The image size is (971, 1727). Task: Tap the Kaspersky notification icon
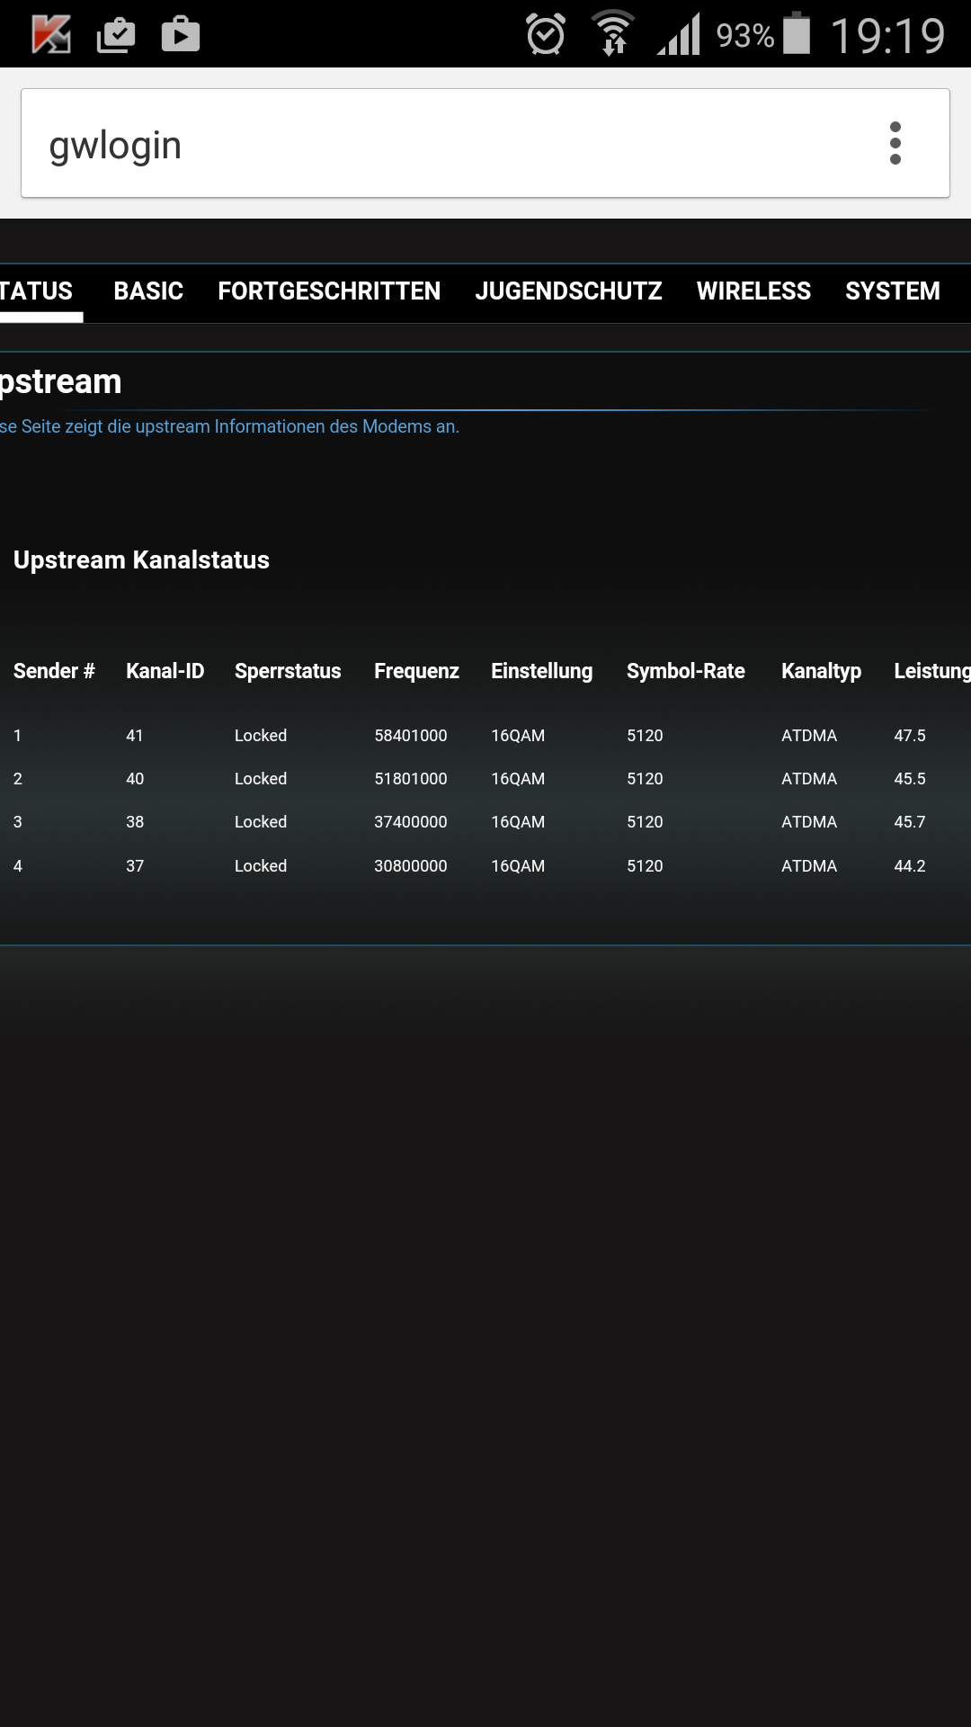click(51, 35)
